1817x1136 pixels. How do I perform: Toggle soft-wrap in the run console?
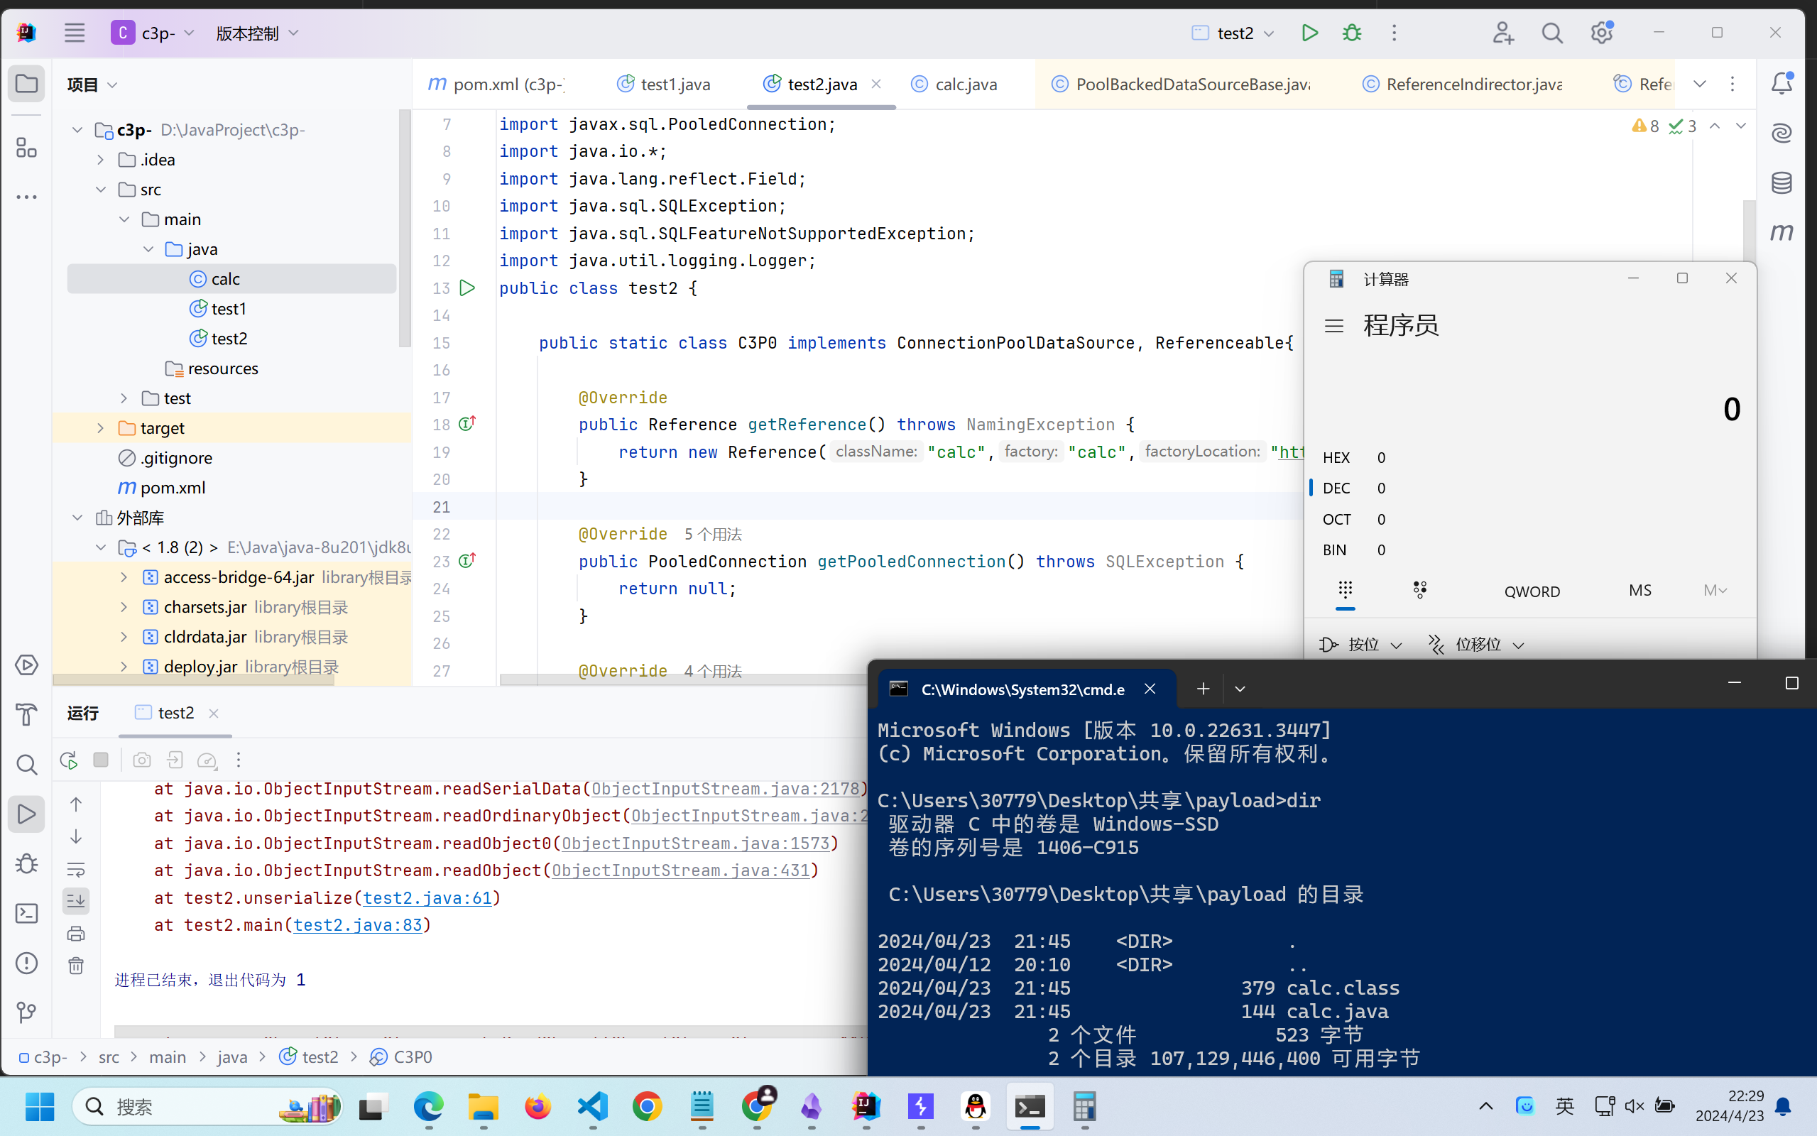[x=76, y=869]
